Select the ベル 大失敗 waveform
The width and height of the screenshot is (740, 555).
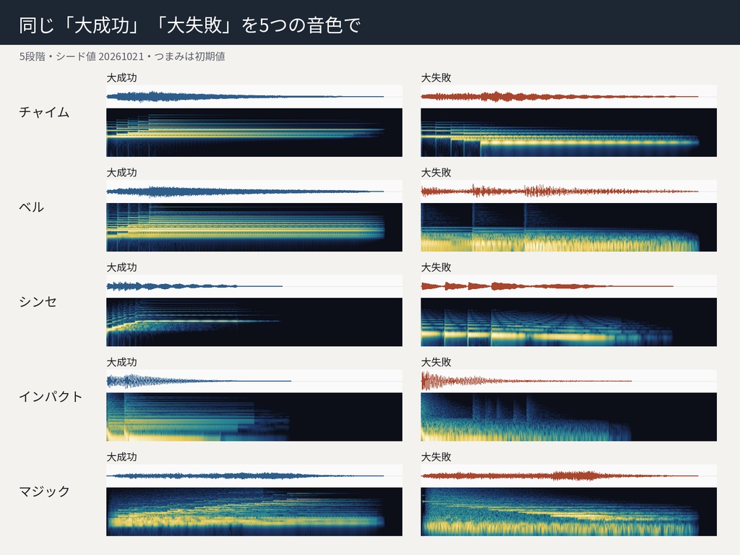[x=569, y=191]
